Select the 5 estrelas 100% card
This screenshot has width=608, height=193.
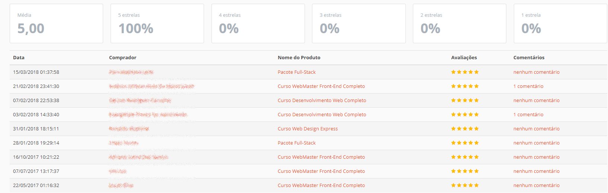pyautogui.click(x=157, y=23)
